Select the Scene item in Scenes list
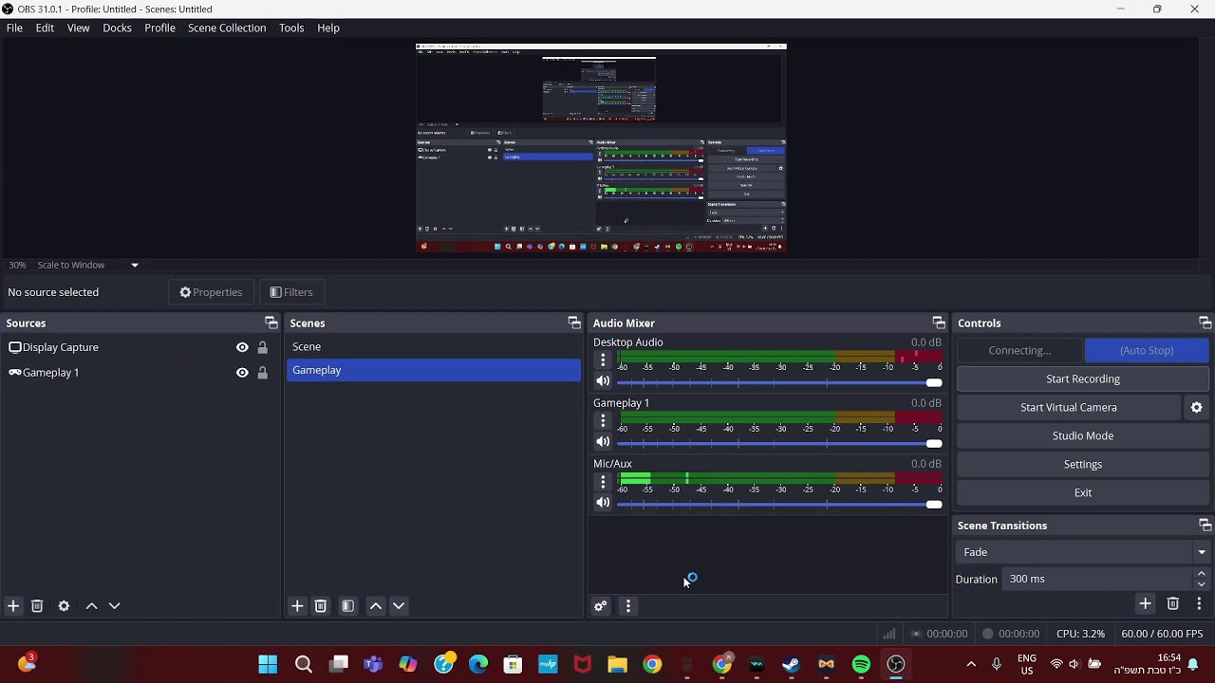 [x=434, y=346]
